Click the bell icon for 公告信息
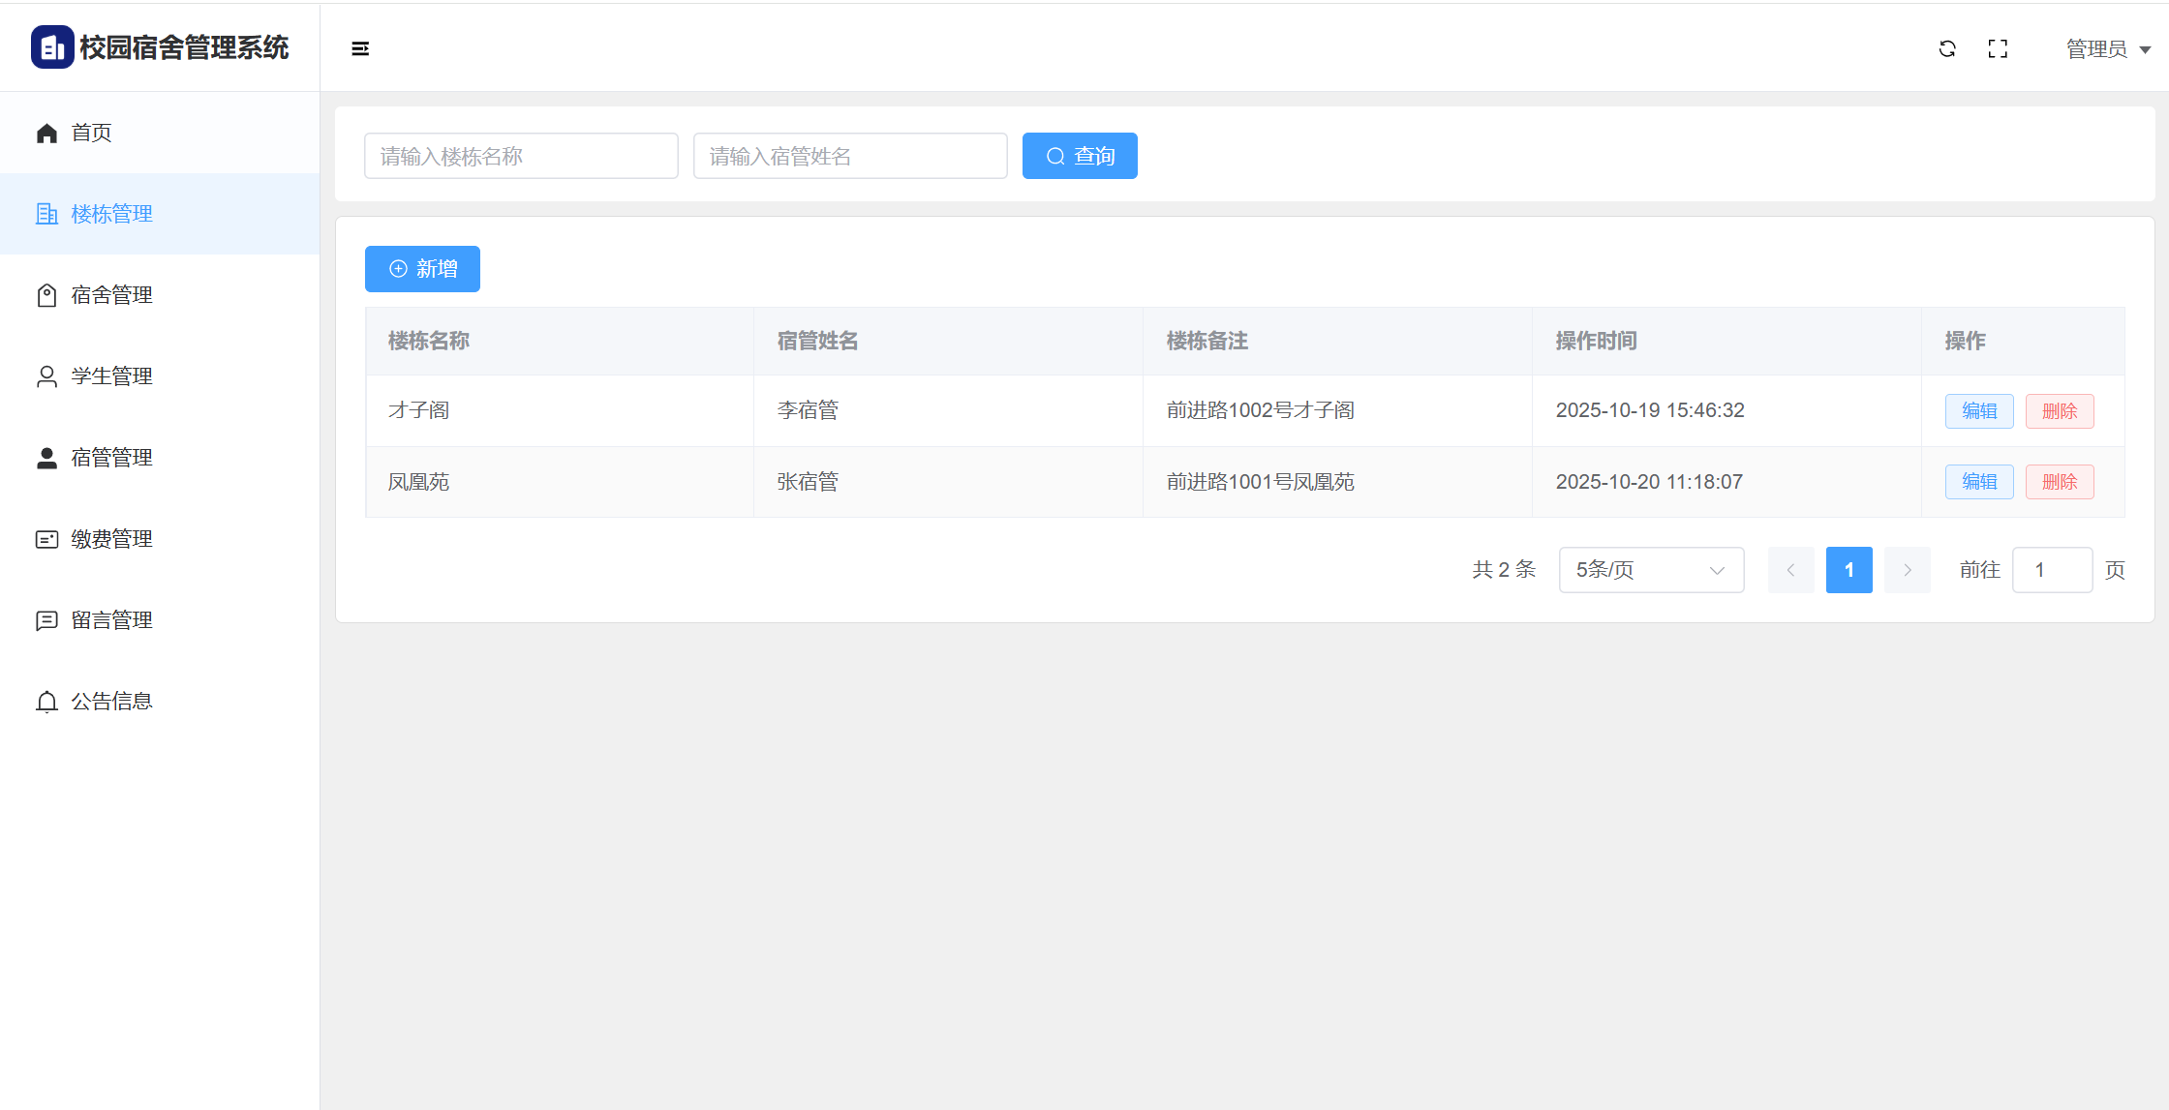The image size is (2169, 1110). point(46,702)
